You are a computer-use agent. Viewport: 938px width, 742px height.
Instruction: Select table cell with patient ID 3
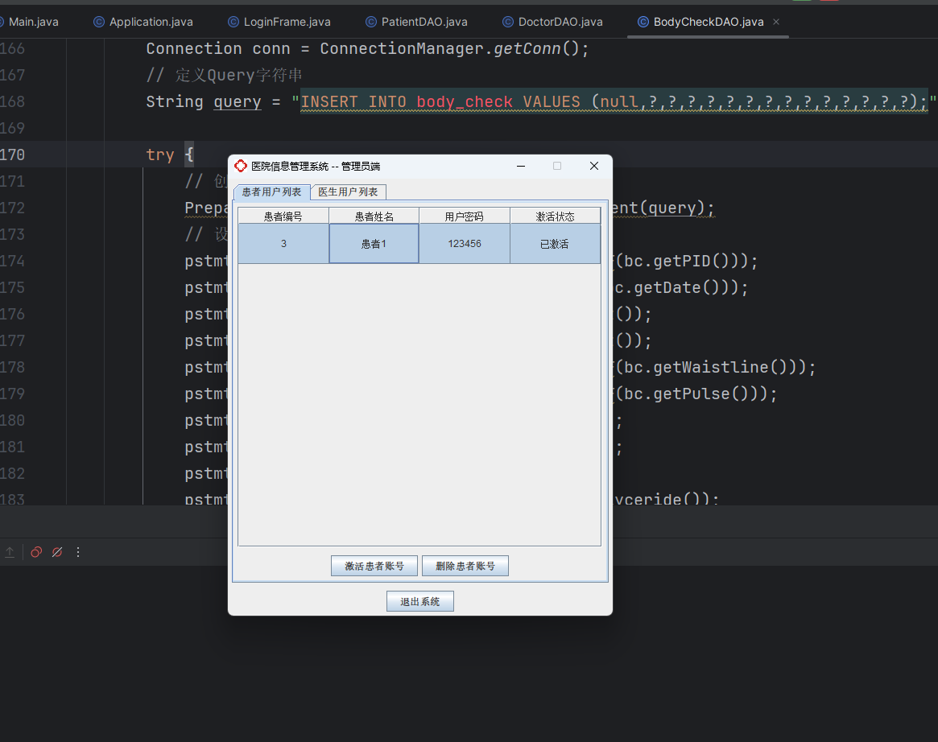(x=283, y=243)
